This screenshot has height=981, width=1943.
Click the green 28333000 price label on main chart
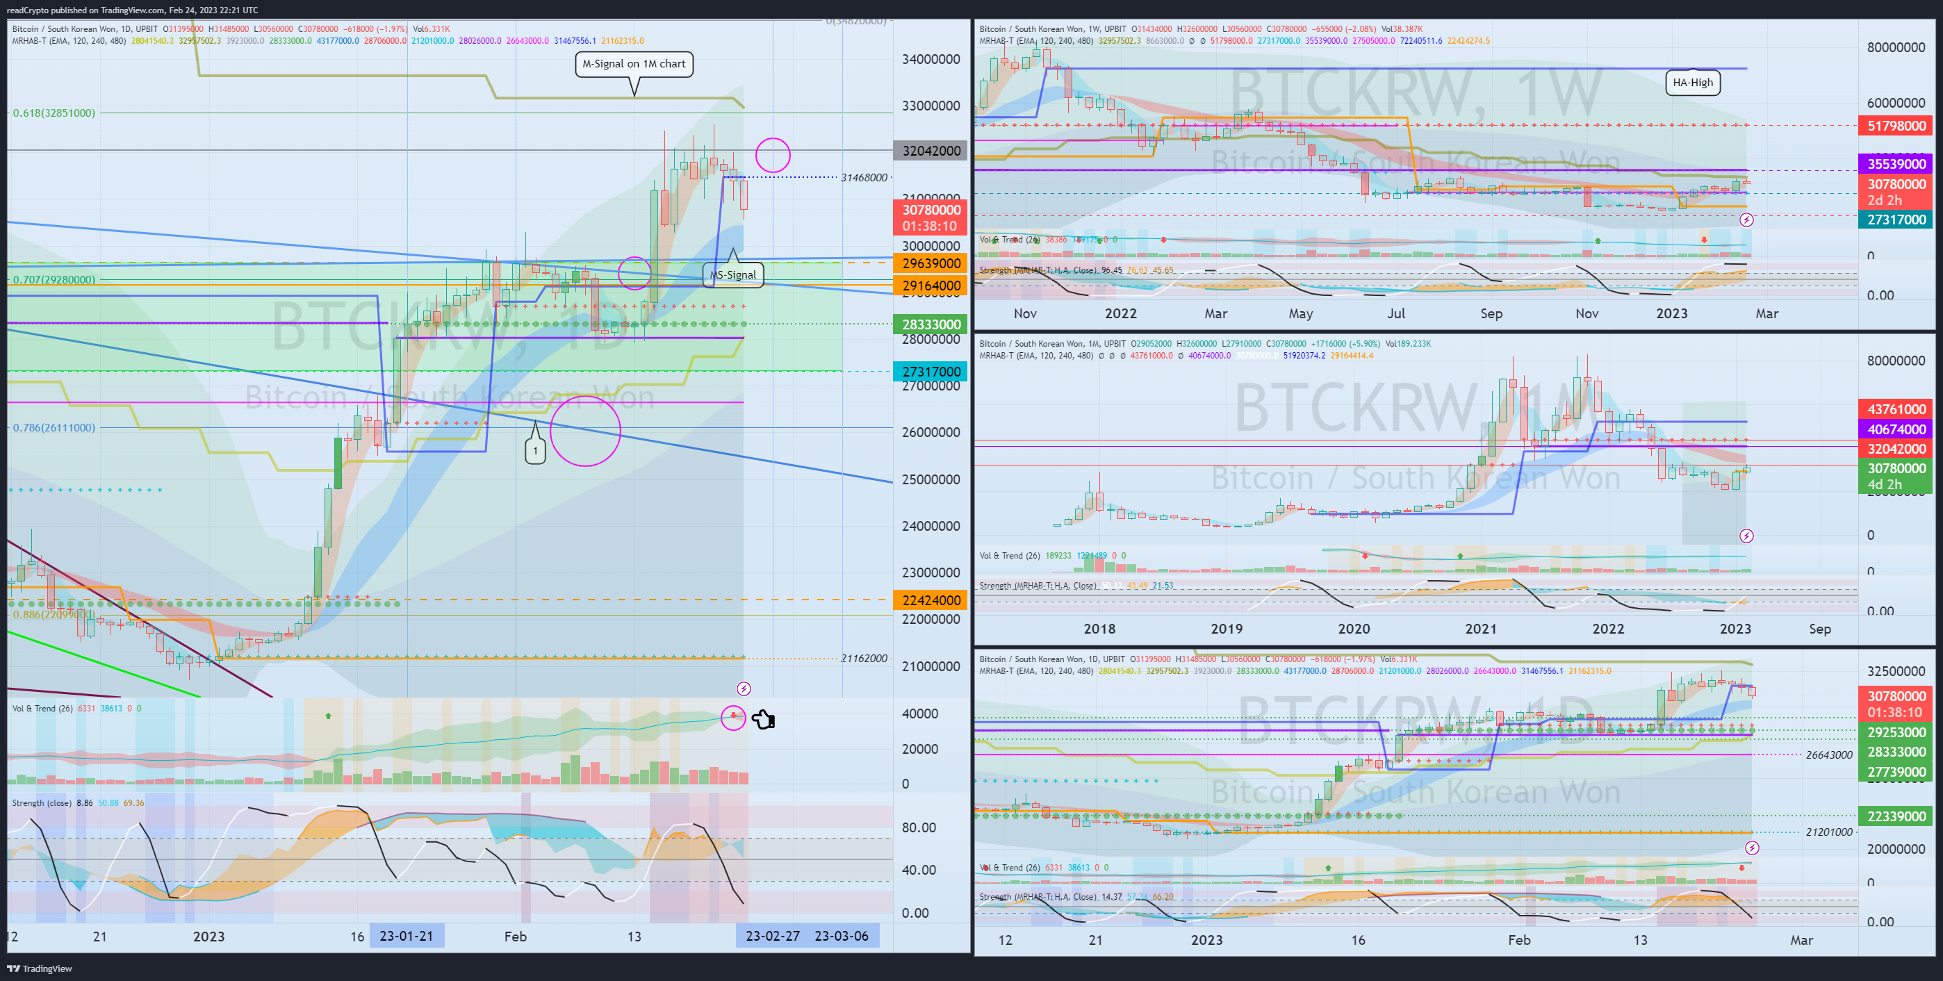point(931,324)
